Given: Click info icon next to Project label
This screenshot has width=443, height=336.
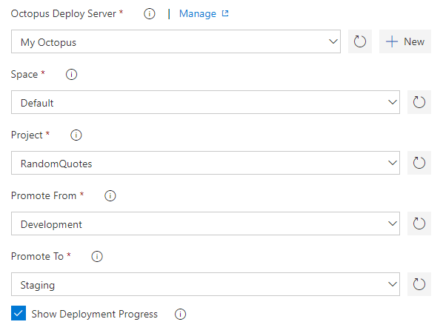Looking at the screenshot, I should [76, 135].
